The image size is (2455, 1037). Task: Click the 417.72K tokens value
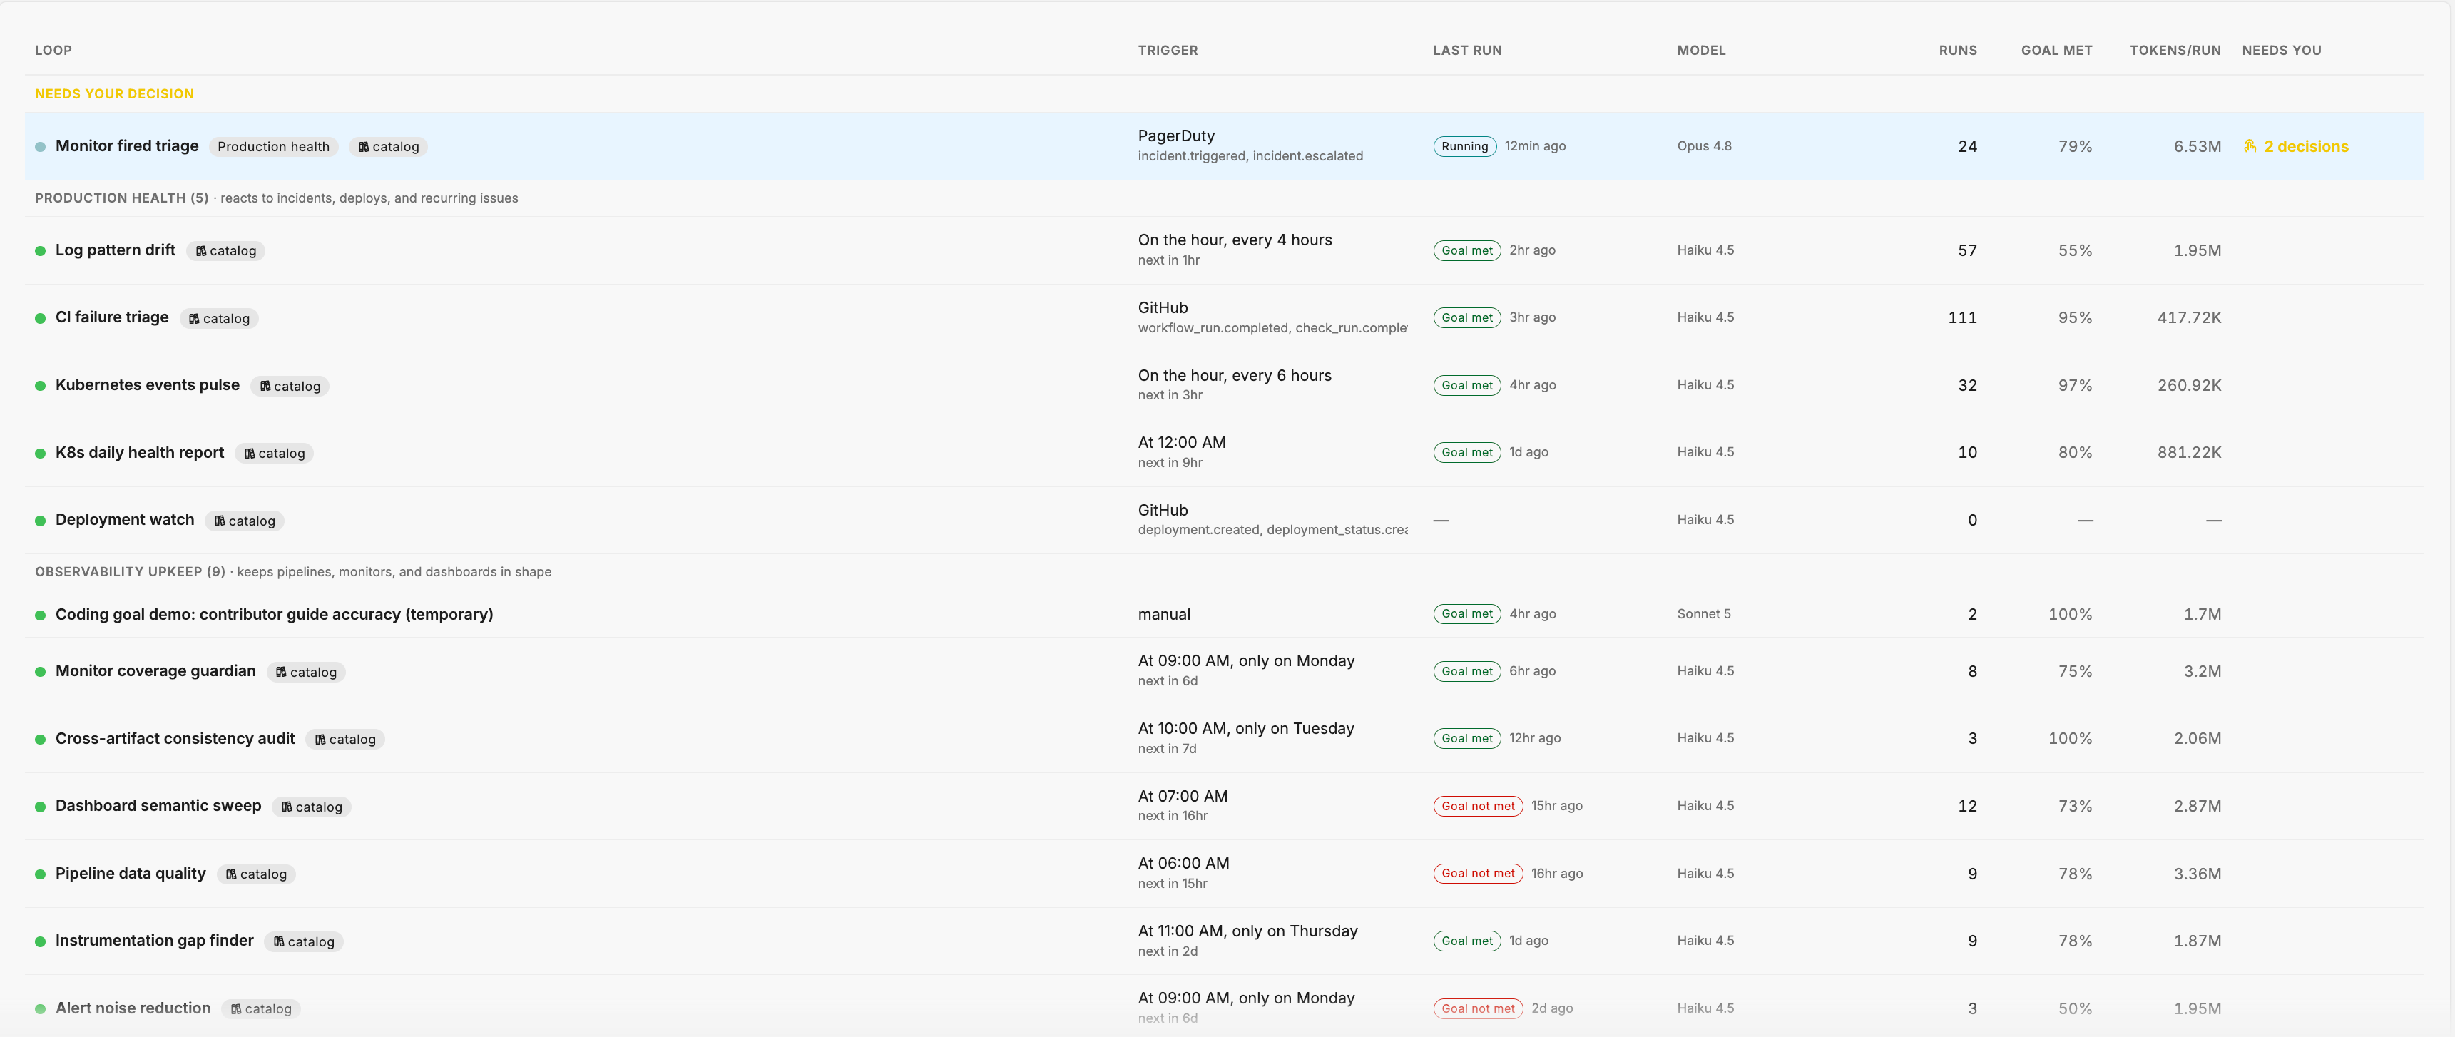point(2189,317)
